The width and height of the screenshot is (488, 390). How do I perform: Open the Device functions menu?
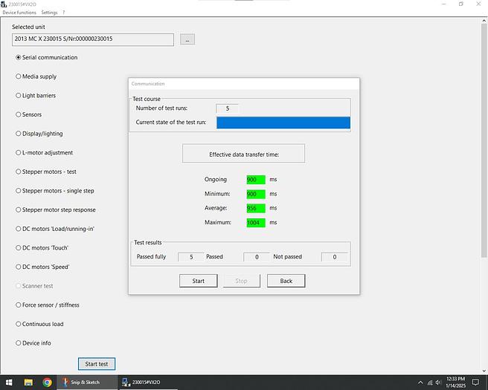pyautogui.click(x=19, y=13)
